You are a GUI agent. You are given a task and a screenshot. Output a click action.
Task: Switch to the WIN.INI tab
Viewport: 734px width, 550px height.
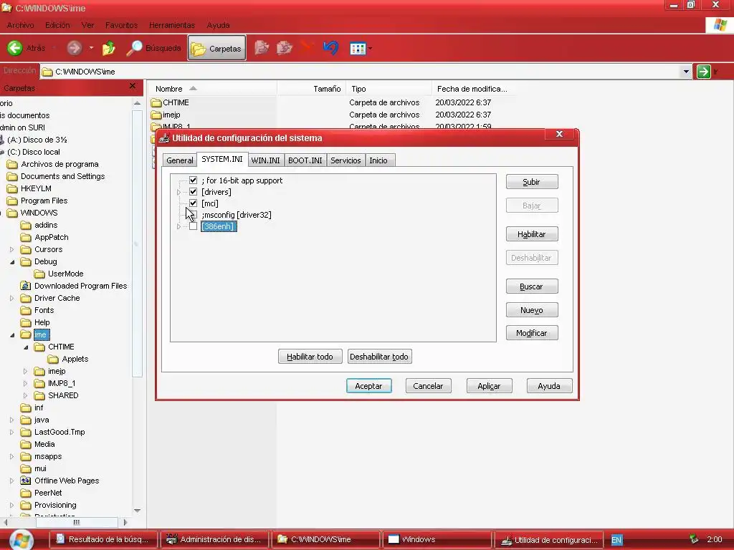click(x=265, y=160)
